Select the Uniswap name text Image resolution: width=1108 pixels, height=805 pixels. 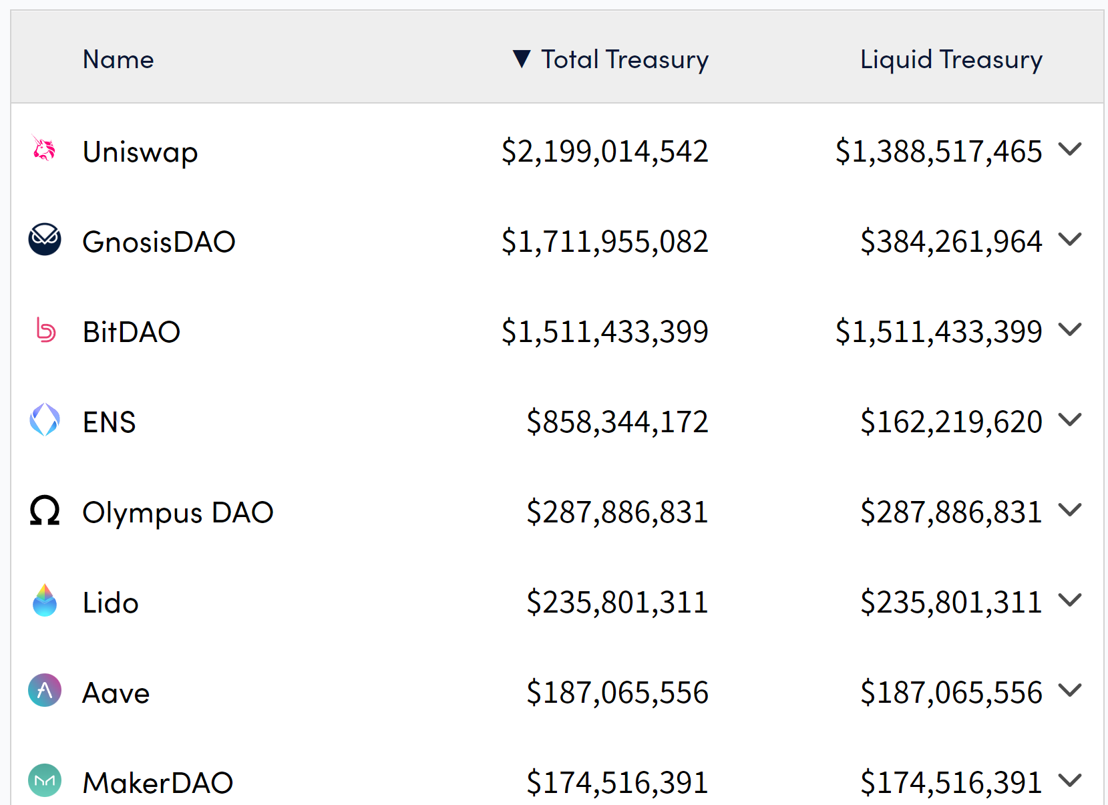tap(140, 152)
